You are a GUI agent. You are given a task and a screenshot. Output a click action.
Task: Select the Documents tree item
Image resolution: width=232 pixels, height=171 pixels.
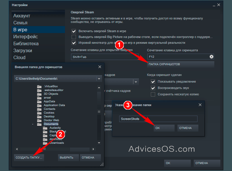[x=51, y=124]
